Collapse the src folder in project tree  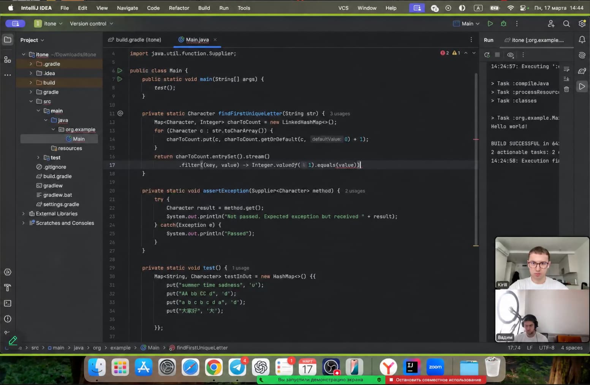click(x=31, y=101)
